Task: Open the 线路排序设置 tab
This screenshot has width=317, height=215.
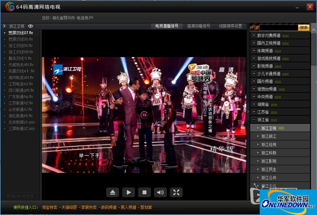Action: click(x=230, y=26)
